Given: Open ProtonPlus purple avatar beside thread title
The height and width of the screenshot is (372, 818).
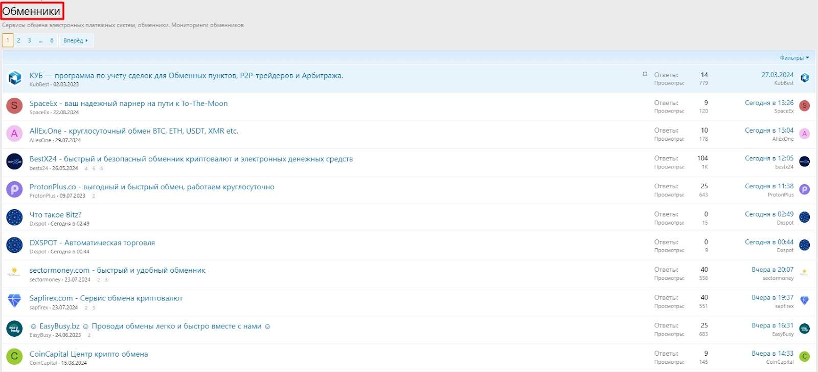Looking at the screenshot, I should pos(14,189).
